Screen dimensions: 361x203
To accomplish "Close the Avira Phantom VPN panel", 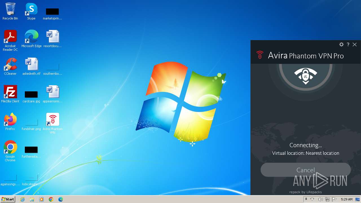I will pos(355,45).
